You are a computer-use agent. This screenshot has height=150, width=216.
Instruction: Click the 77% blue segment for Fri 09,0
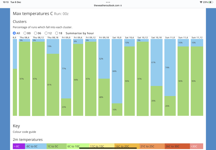coord(66,68)
